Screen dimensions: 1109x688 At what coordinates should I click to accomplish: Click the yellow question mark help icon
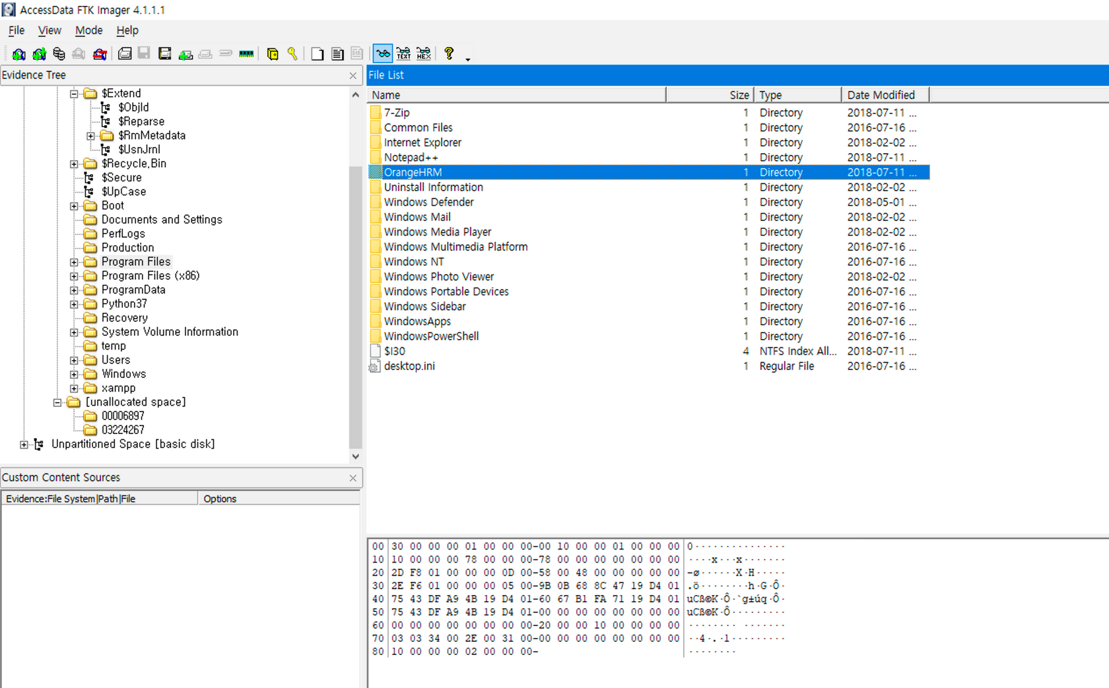(x=449, y=54)
